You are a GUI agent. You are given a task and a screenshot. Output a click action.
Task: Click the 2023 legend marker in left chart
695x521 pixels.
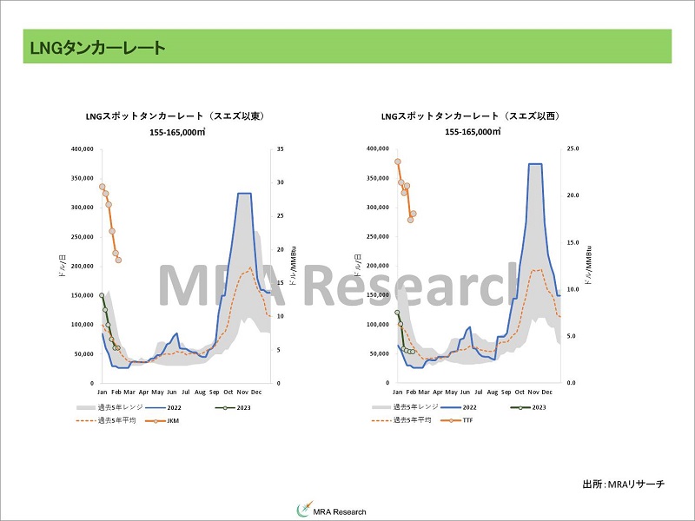coord(225,406)
